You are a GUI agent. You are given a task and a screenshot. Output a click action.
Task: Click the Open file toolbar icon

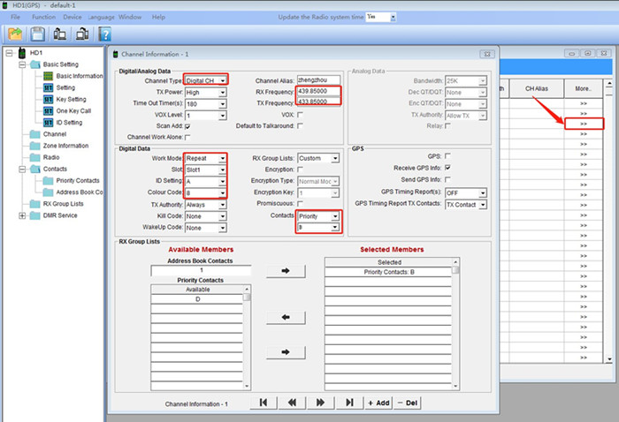[15, 34]
